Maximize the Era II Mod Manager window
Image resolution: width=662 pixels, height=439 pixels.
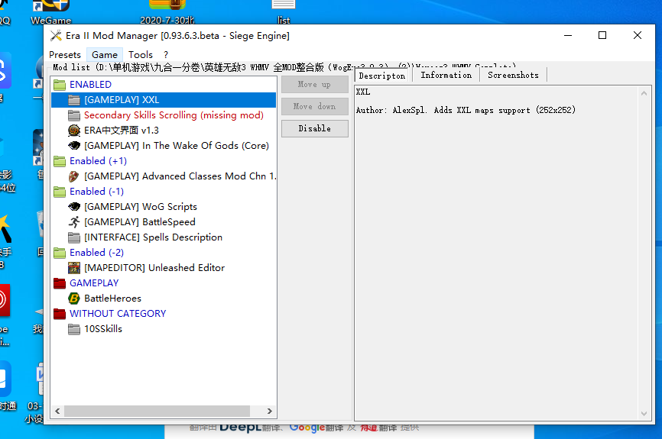pos(602,35)
